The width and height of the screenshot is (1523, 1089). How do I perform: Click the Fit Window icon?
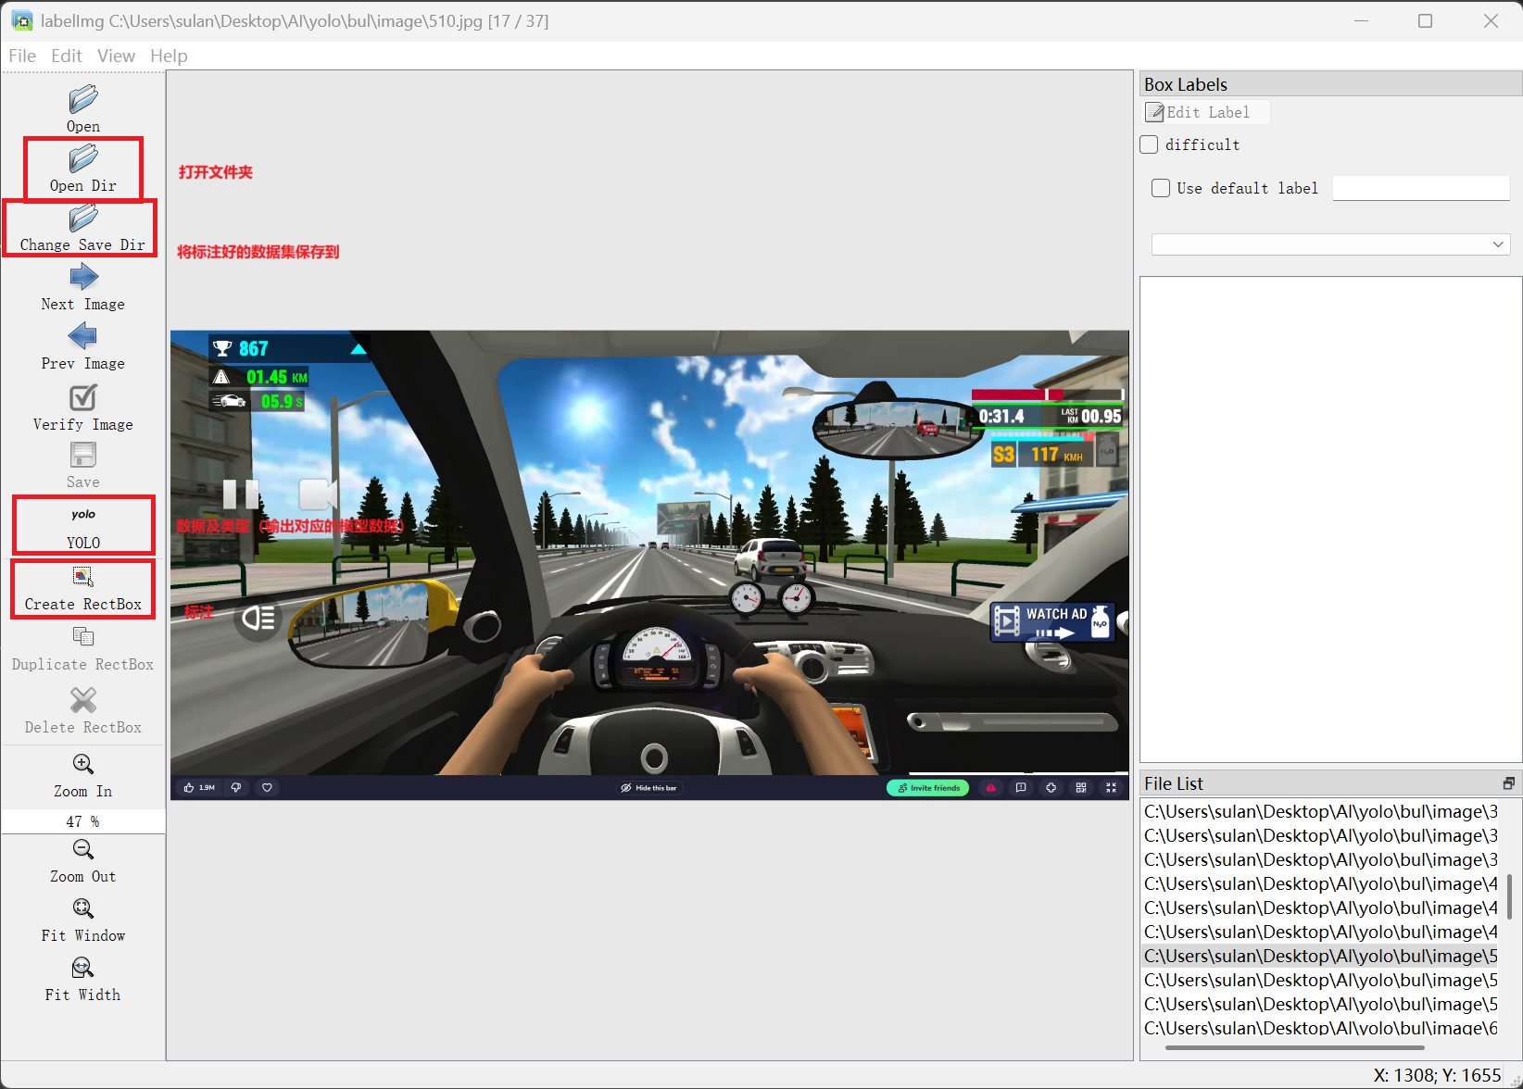[82, 908]
